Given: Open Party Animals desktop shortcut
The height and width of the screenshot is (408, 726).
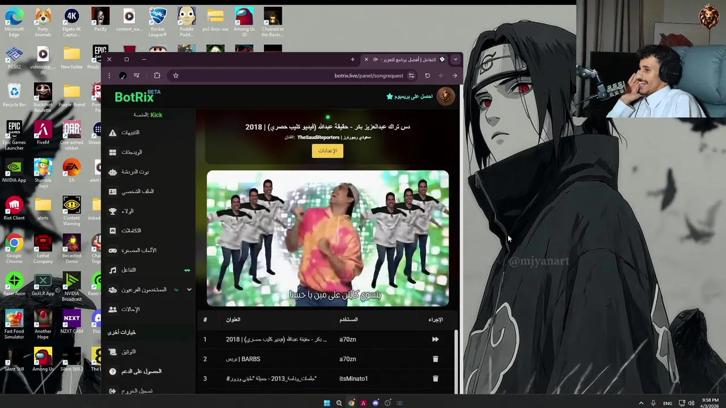Looking at the screenshot, I should click(x=43, y=23).
